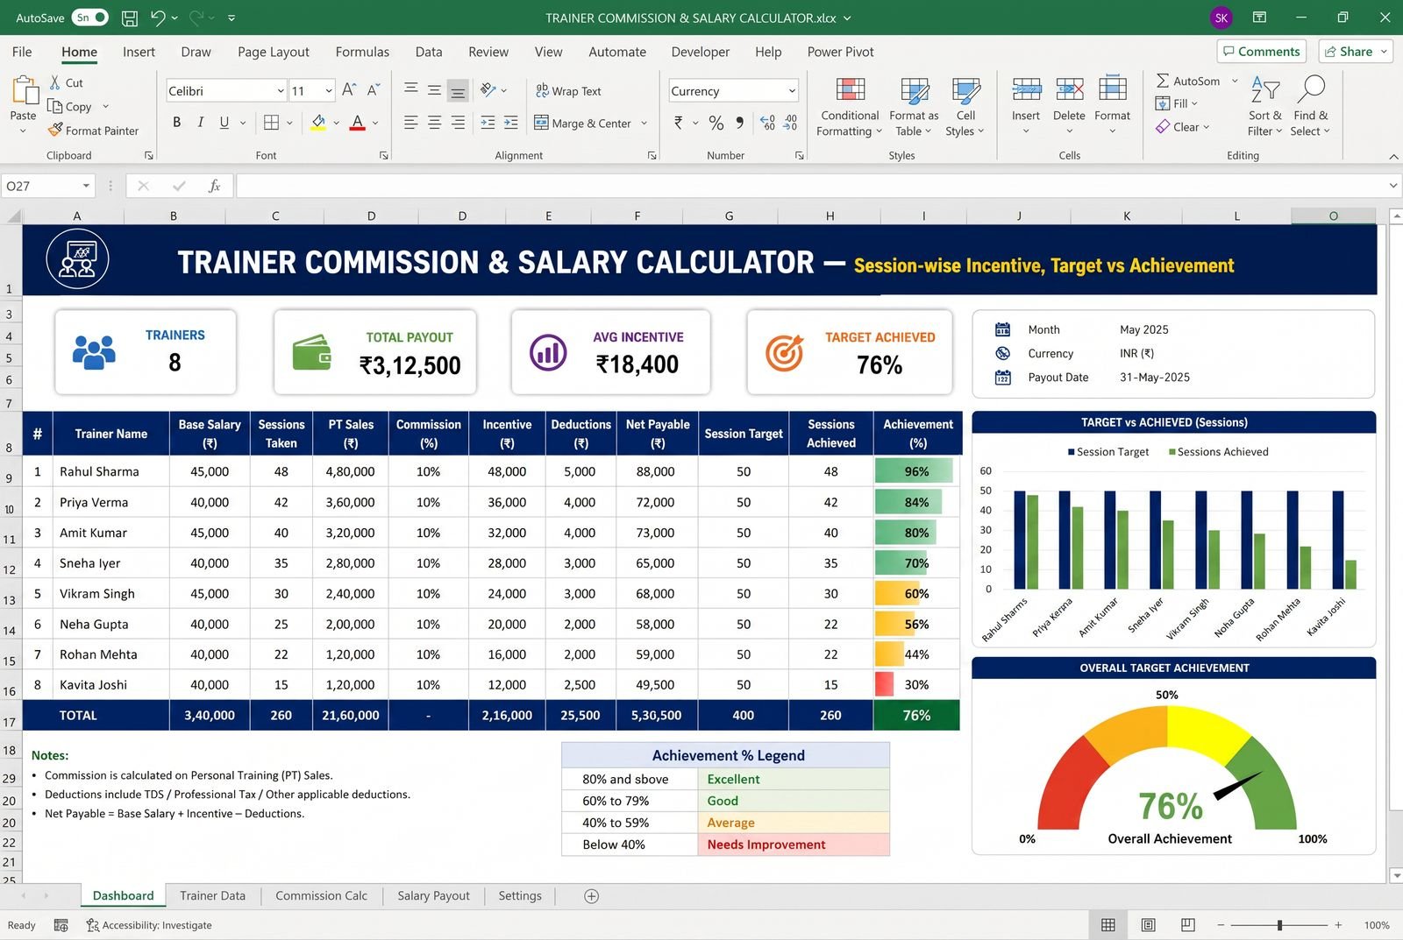The width and height of the screenshot is (1403, 940).
Task: Click Decrease Decimal icon
Action: [x=790, y=123]
